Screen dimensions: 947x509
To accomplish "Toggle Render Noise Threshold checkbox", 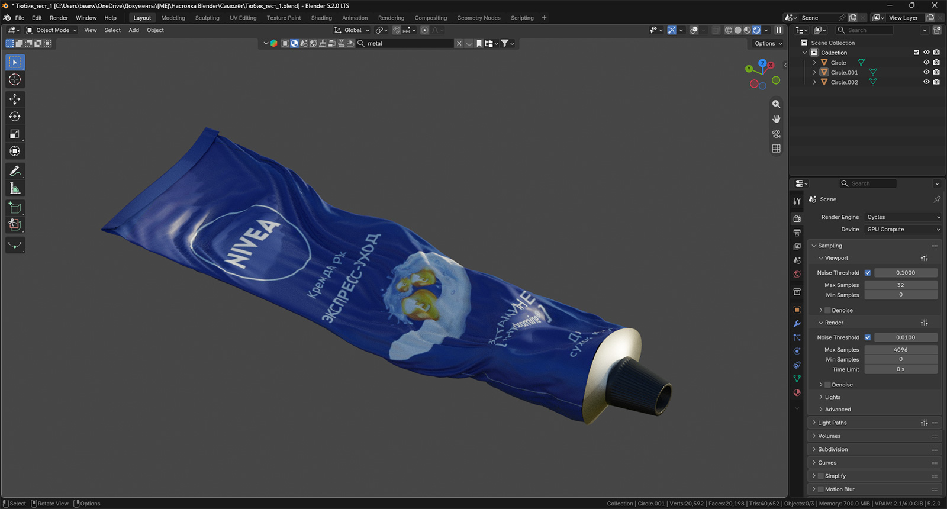I will pos(868,337).
